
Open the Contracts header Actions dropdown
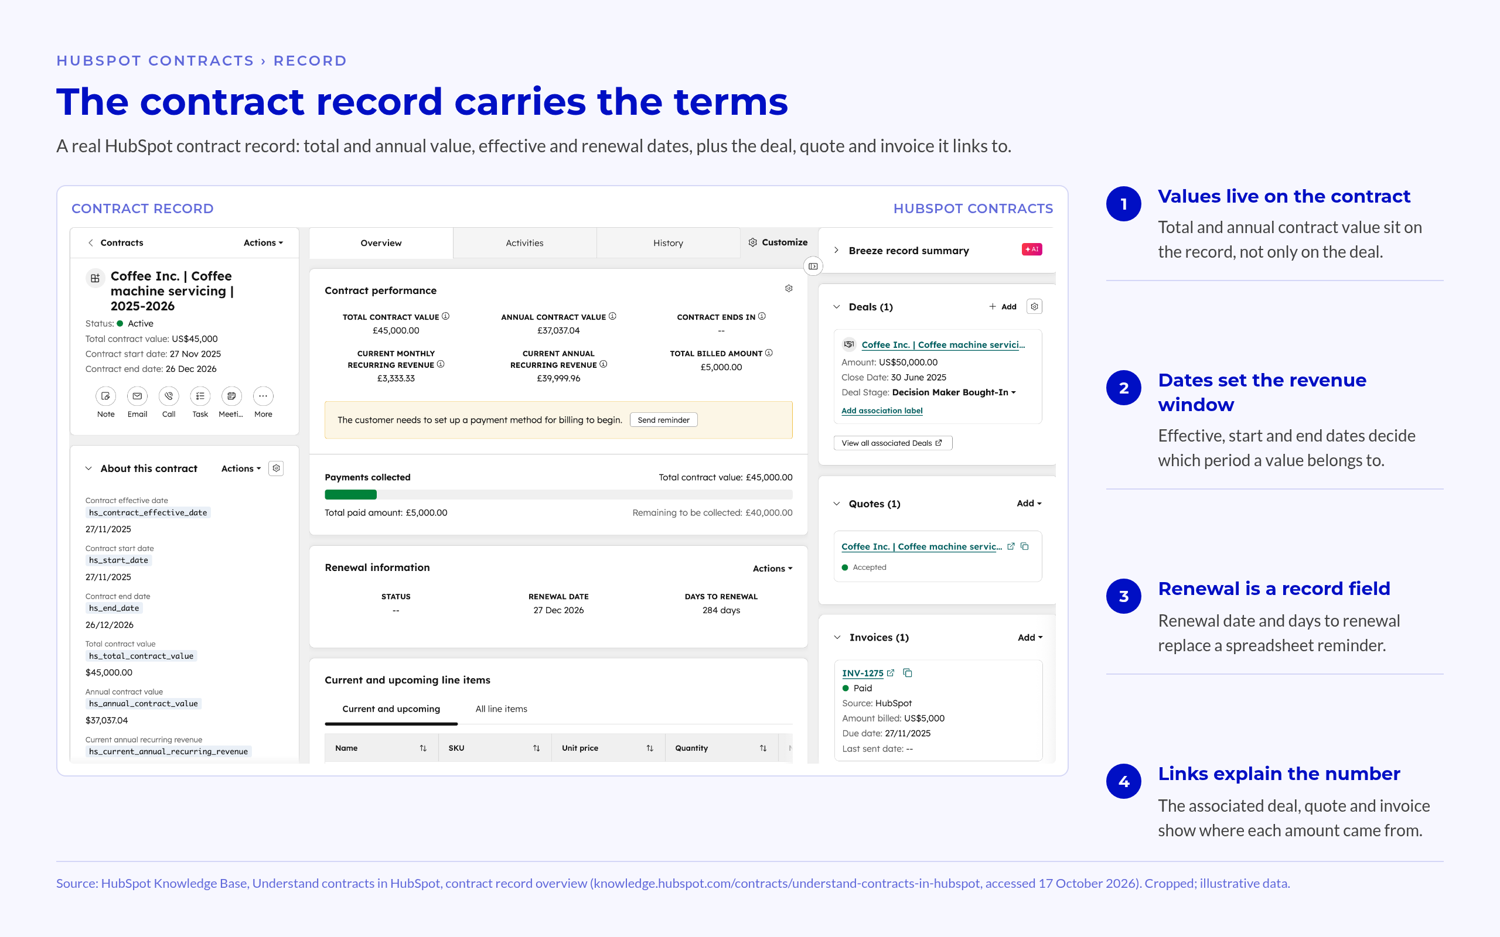click(263, 243)
